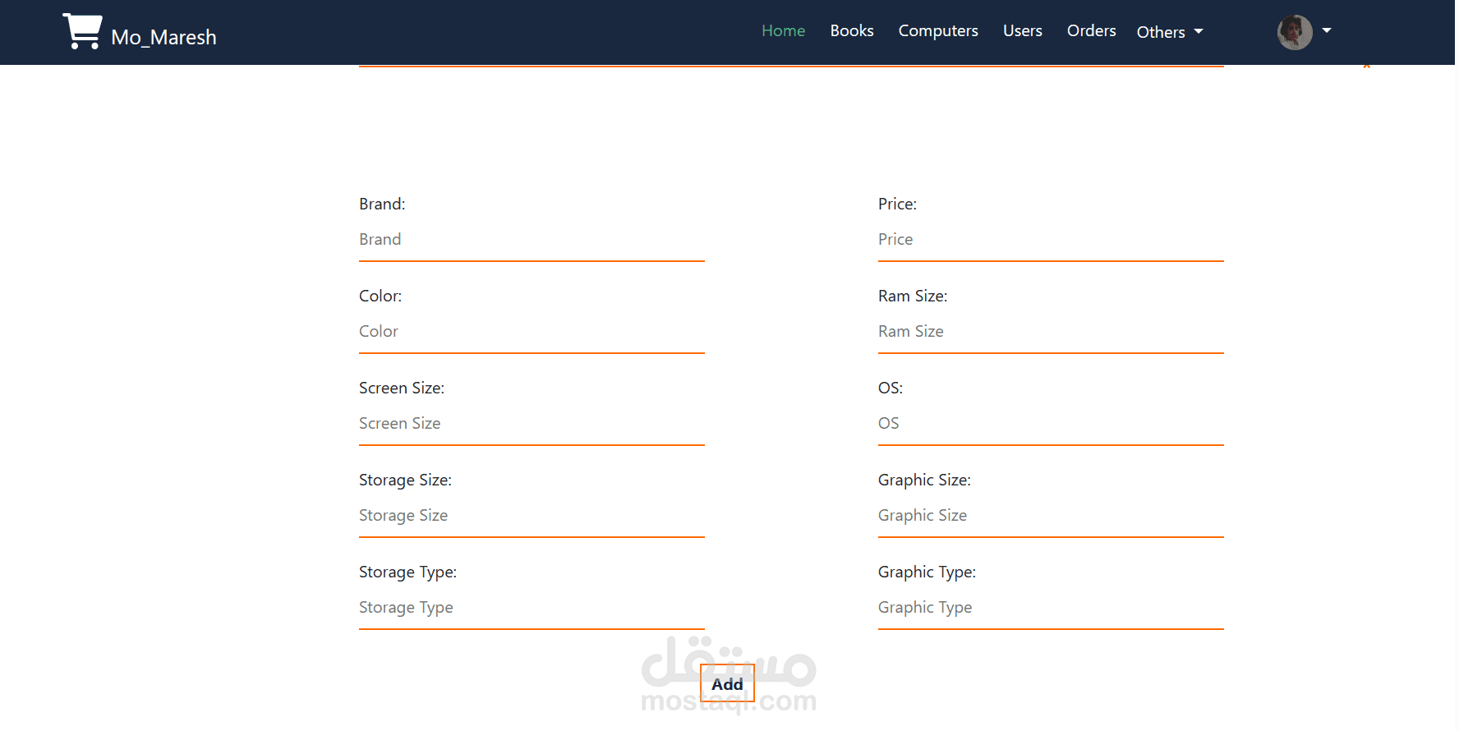This screenshot has height=731, width=1459.
Task: Click the Storage Type input field
Action: pos(531,608)
